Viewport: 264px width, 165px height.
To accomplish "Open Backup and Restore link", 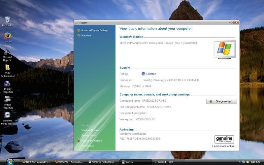I will [91, 141].
